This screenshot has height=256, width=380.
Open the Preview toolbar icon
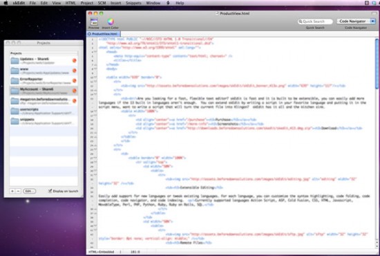click(x=94, y=22)
